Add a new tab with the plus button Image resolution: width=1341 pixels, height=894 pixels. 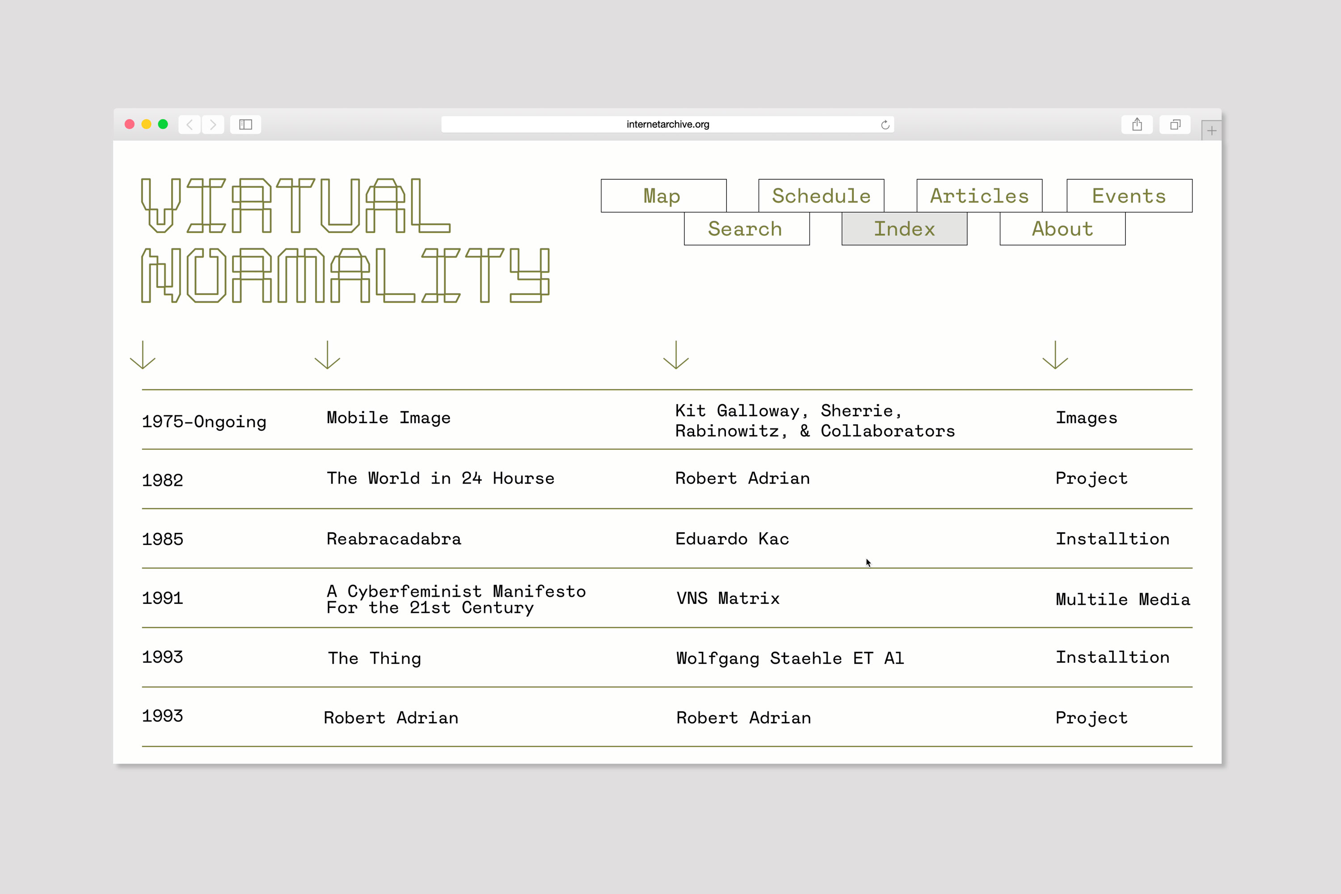(x=1211, y=131)
